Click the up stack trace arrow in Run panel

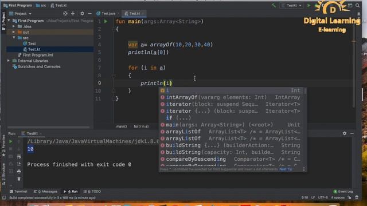pos(19,141)
